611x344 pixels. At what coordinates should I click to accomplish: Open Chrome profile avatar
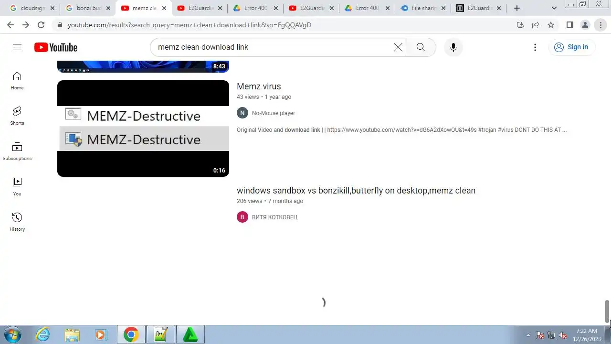(585, 25)
